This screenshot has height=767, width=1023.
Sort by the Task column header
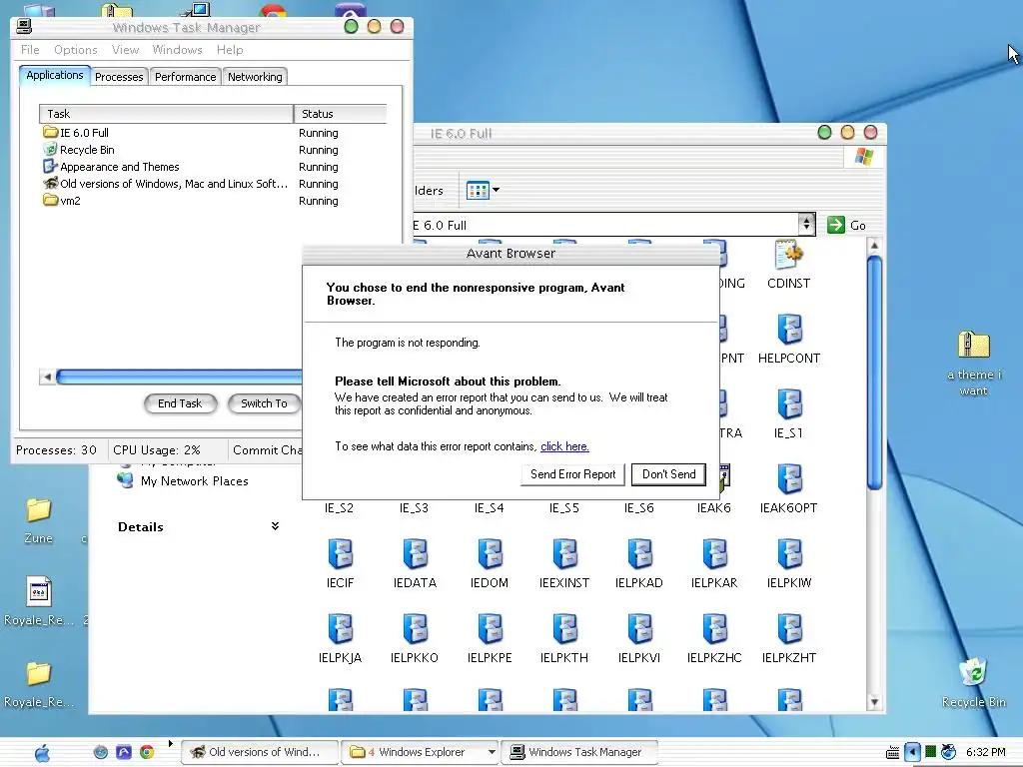[167, 114]
